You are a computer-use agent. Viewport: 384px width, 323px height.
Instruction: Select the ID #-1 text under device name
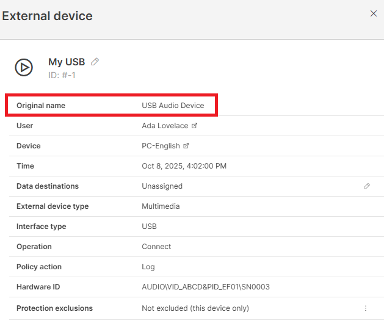point(62,75)
